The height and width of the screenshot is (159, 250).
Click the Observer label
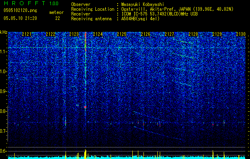pyautogui.click(x=81, y=4)
